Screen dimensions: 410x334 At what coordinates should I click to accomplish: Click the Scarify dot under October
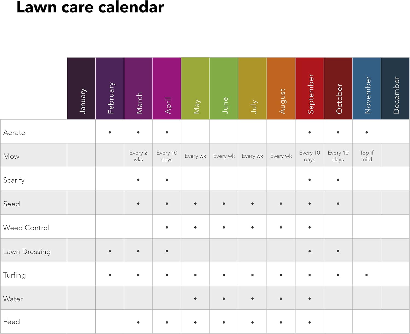click(338, 180)
